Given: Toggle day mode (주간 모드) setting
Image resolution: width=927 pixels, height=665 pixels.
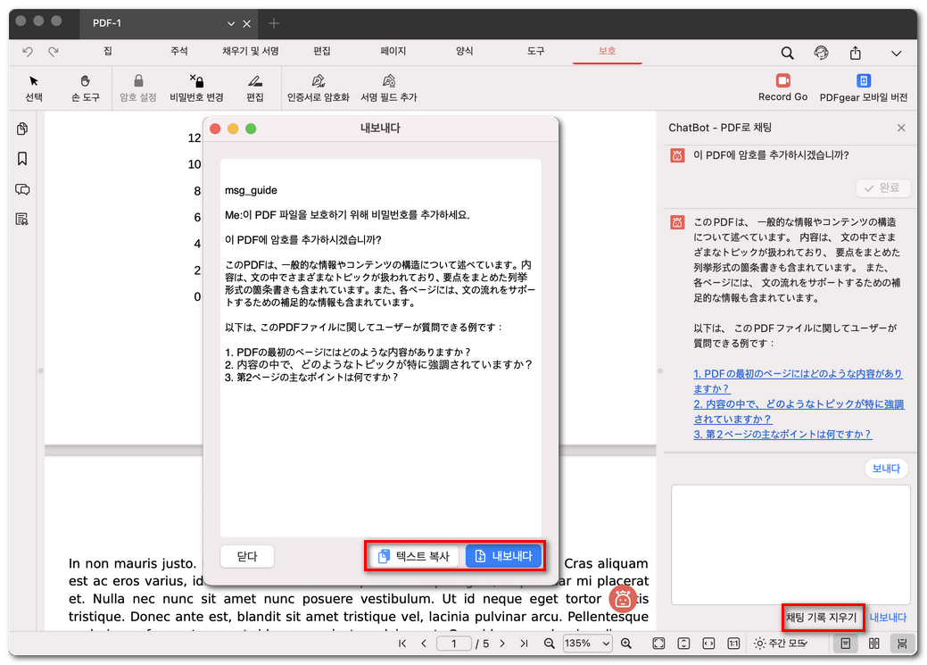Looking at the screenshot, I should pyautogui.click(x=781, y=644).
